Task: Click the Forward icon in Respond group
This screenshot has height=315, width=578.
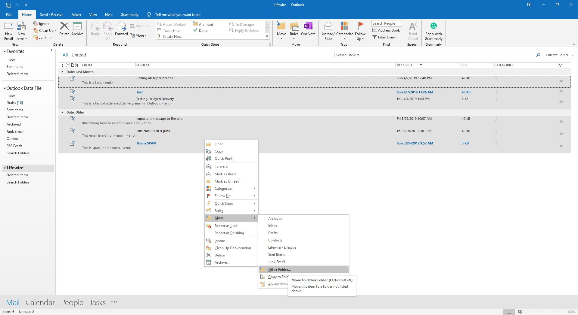Action: click(122, 26)
